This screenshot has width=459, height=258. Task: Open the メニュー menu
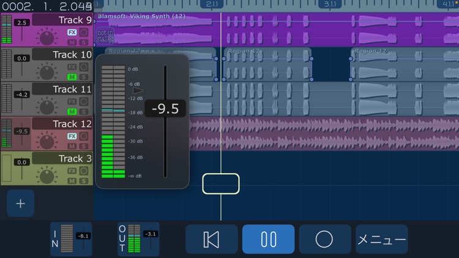click(x=382, y=239)
